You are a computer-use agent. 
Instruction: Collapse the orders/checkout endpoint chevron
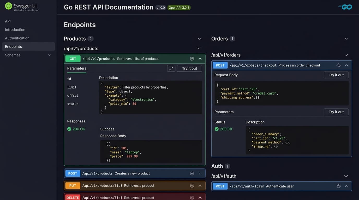tap(347, 65)
